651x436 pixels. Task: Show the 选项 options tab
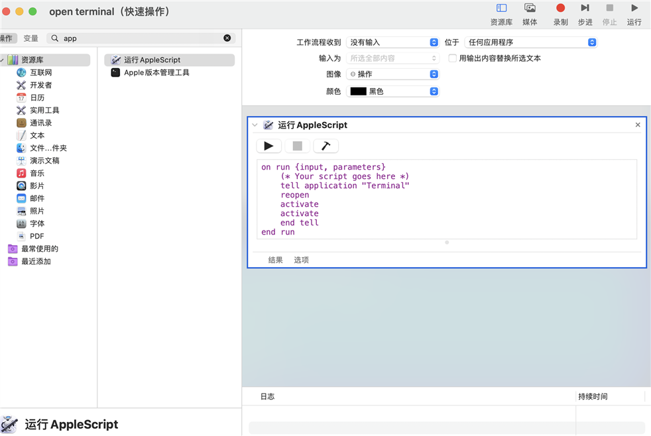pos(302,260)
